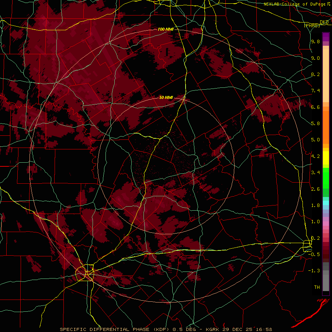Click the 5.0 value on the scale
This screenshot has width=332, height=332.
tap(315, 140)
